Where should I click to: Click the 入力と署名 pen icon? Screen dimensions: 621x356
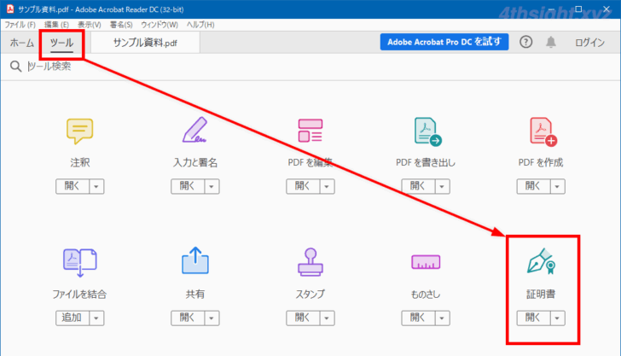point(194,130)
